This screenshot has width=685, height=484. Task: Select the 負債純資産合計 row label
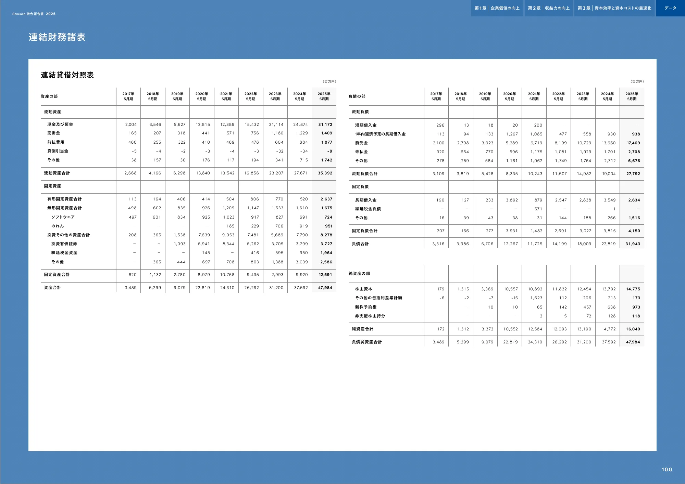(366, 342)
